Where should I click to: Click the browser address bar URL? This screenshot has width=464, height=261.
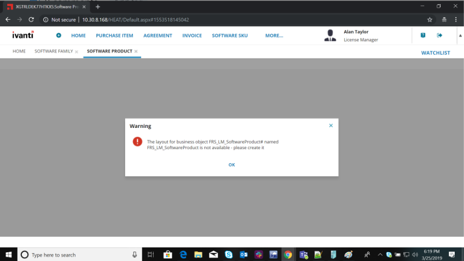(x=134, y=20)
